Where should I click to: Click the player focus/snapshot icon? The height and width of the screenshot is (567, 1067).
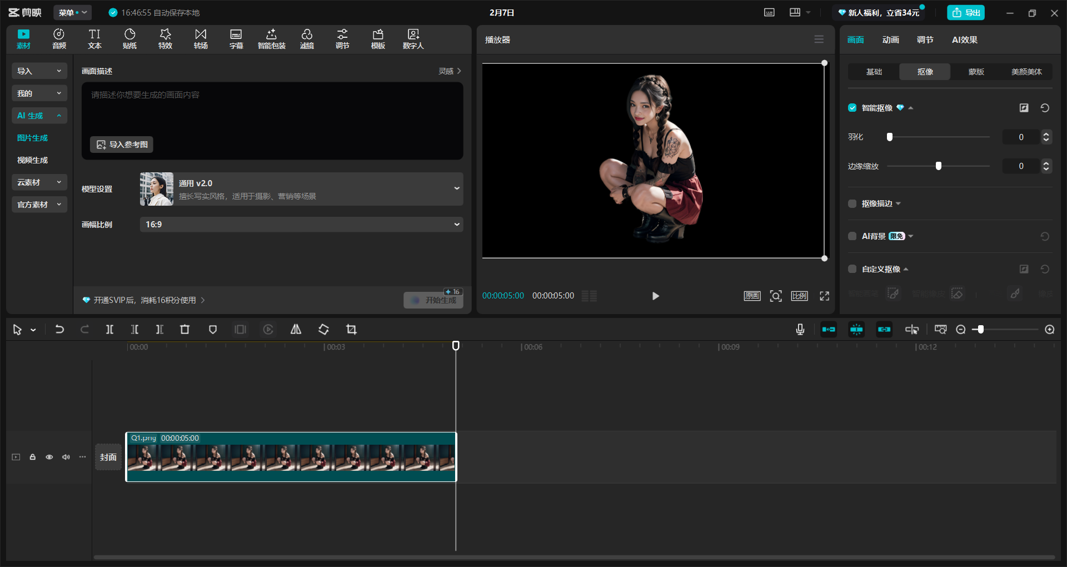coord(776,296)
